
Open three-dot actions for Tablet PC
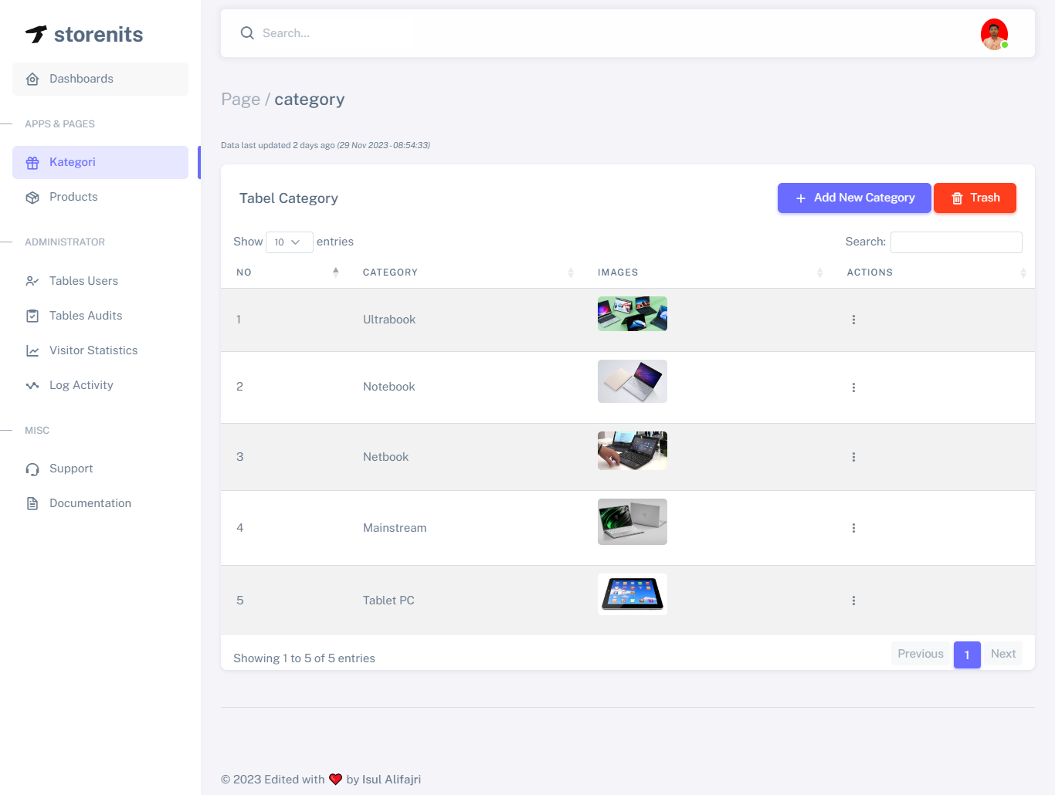point(853,600)
